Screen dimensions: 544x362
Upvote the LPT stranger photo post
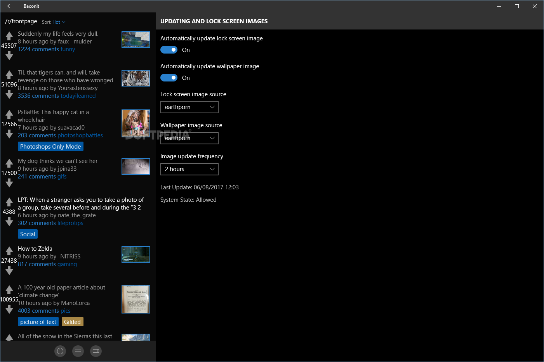click(x=9, y=202)
